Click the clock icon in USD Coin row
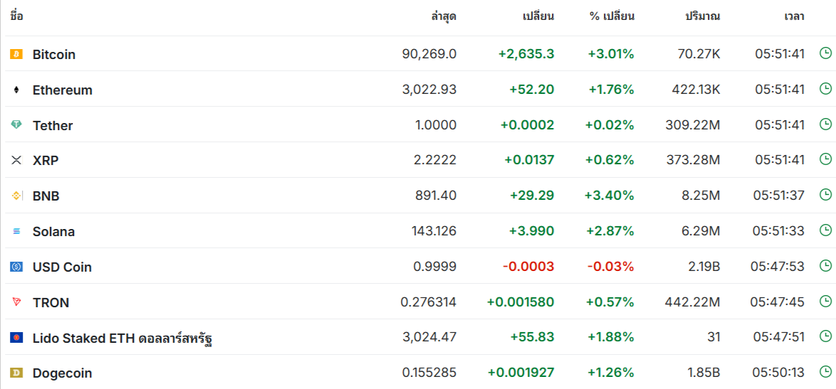This screenshot has height=389, width=836. tap(825, 265)
